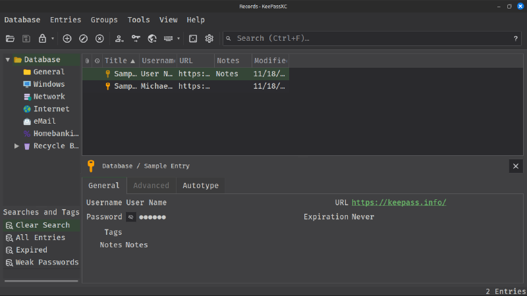
Task: Click the Add New Entry plus icon
Action: pyautogui.click(x=67, y=39)
